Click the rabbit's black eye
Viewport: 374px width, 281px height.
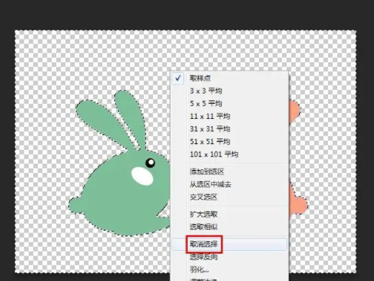click(x=150, y=163)
